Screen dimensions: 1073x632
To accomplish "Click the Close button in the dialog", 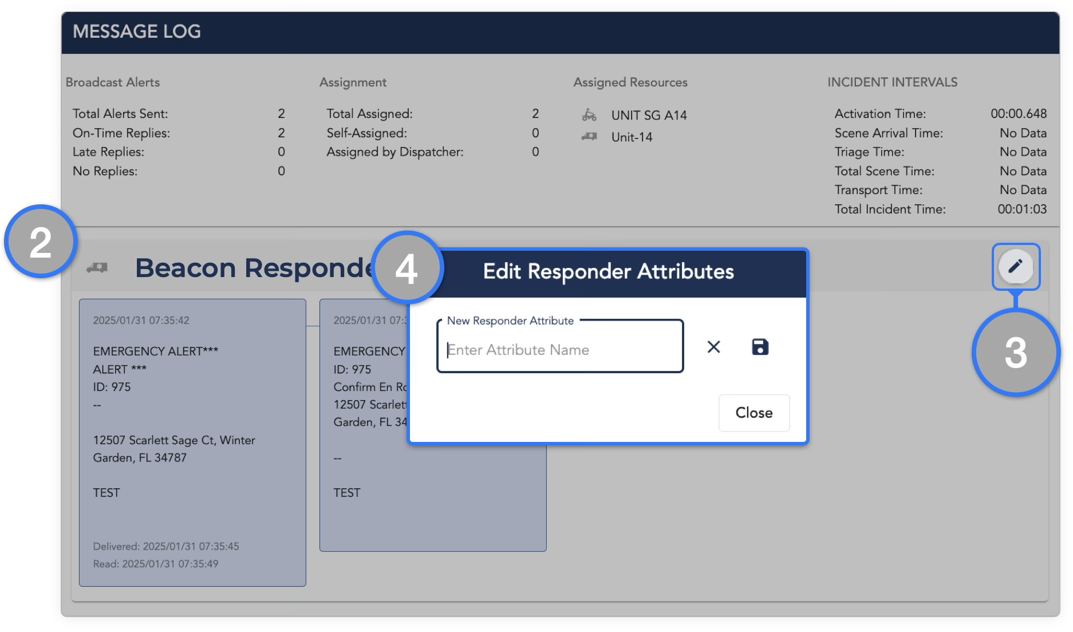I will coord(754,413).
